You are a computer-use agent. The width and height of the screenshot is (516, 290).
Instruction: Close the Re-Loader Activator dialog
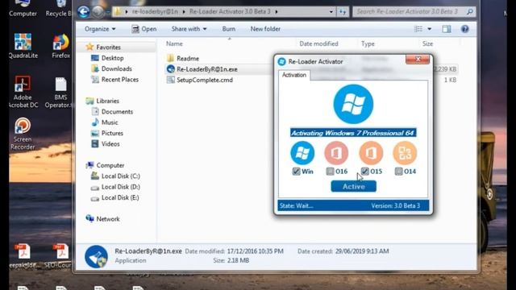[x=418, y=60]
